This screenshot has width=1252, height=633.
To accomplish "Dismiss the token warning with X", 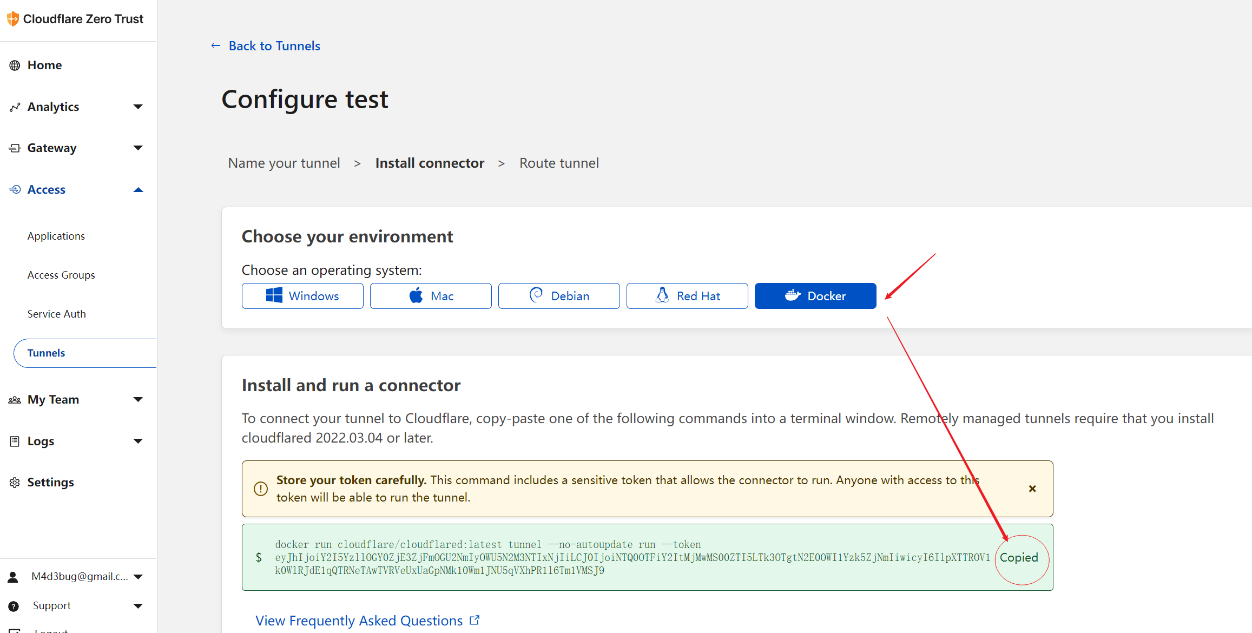I will [x=1032, y=489].
